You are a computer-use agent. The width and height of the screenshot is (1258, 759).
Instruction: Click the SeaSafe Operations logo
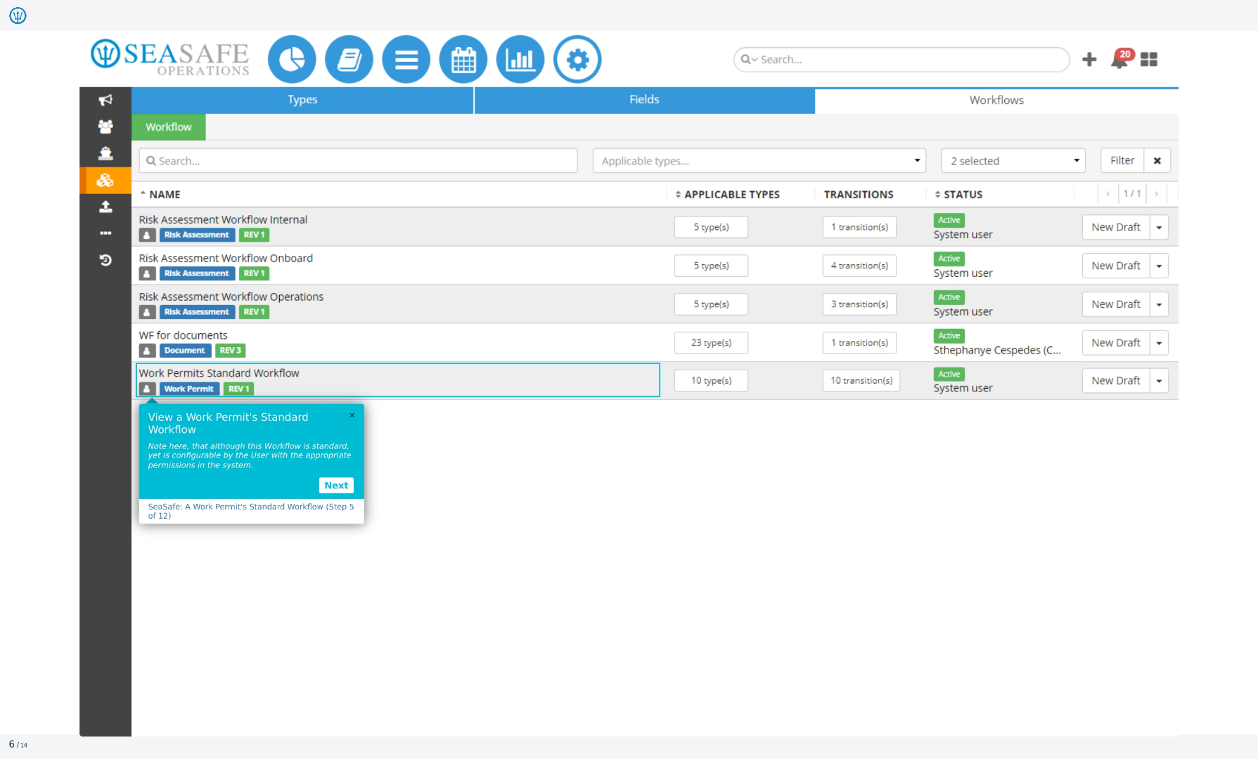170,58
